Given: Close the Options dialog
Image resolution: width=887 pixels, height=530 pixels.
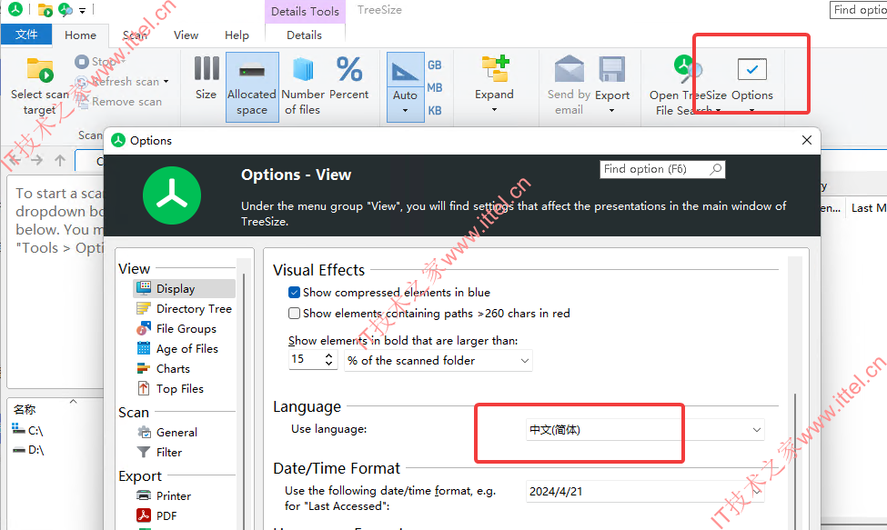Looking at the screenshot, I should pyautogui.click(x=807, y=140).
